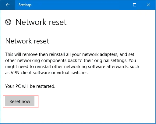156x124 pixels.
Task: Go back using the title bar arrow
Action: (8, 5)
